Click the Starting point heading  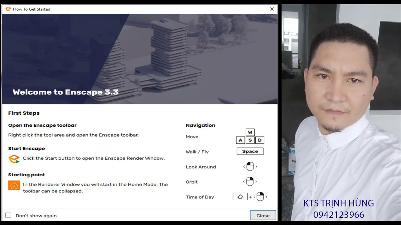27,175
